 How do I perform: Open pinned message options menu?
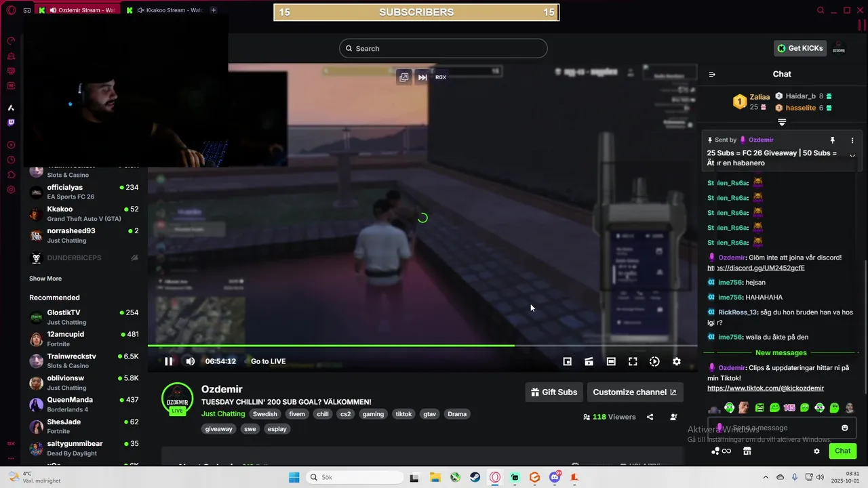click(x=852, y=140)
